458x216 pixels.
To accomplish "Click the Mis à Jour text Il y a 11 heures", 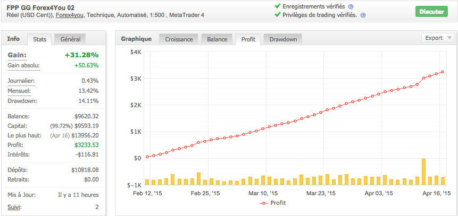I will coord(78,195).
